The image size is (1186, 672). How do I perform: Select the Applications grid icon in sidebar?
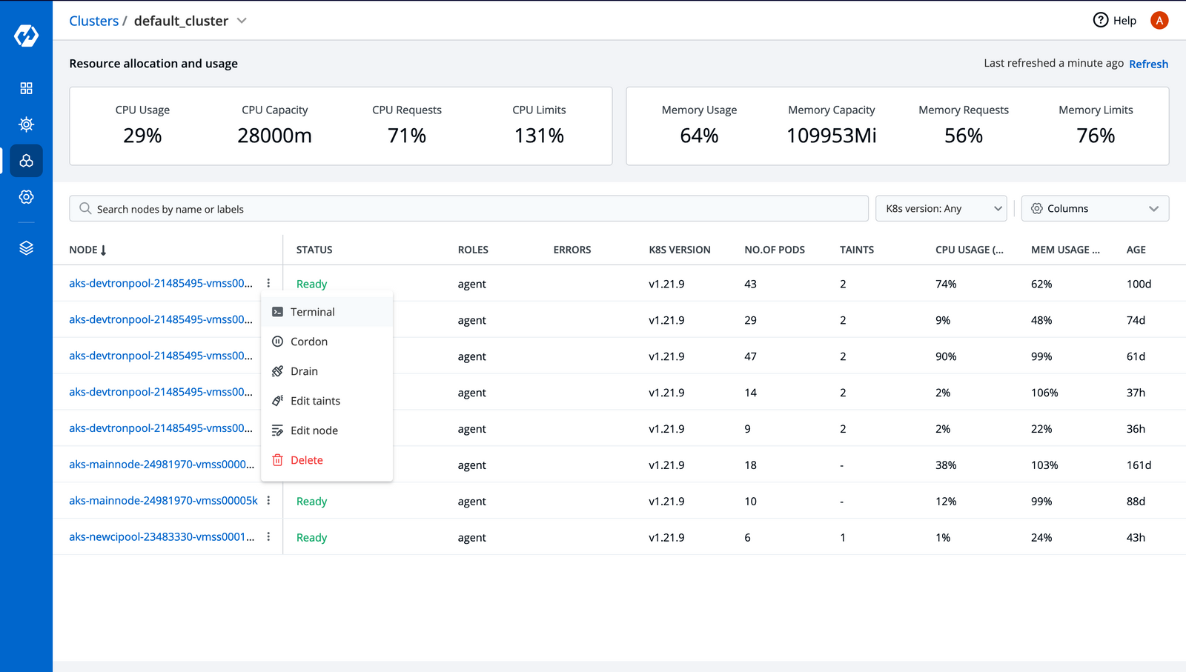(26, 87)
